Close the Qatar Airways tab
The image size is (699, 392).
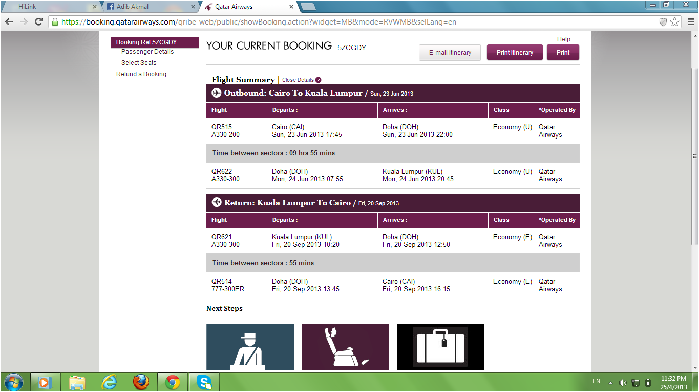click(x=291, y=7)
